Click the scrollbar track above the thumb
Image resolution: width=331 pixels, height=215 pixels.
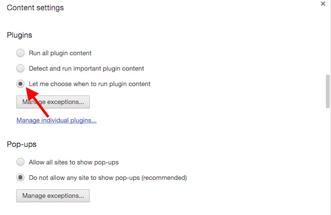pyautogui.click(x=327, y=41)
